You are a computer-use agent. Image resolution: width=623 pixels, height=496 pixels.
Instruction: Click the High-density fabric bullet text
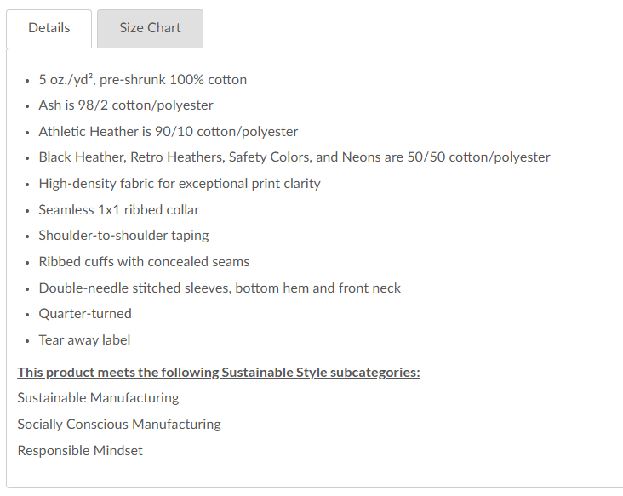point(179,184)
